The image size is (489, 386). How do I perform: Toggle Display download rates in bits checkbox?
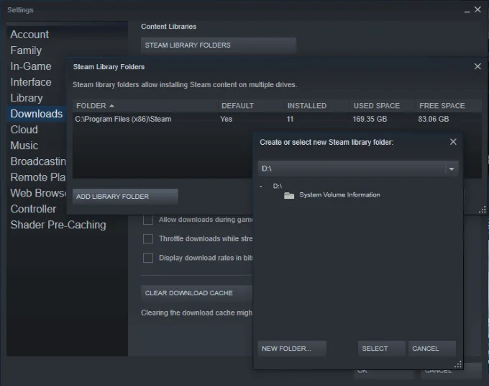(x=148, y=258)
